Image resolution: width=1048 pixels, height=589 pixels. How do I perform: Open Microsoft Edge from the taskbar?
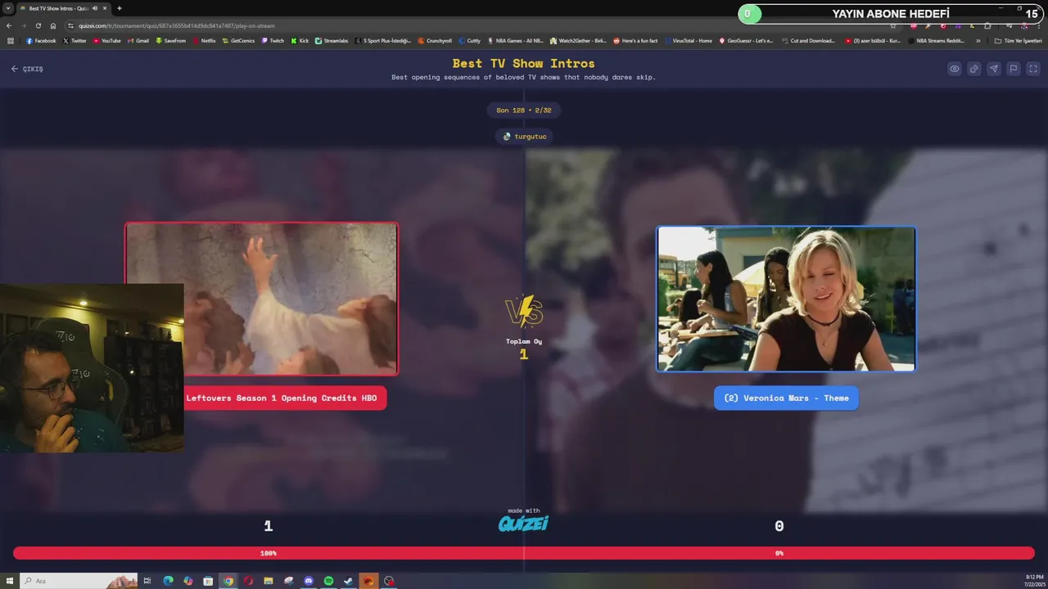click(x=168, y=581)
